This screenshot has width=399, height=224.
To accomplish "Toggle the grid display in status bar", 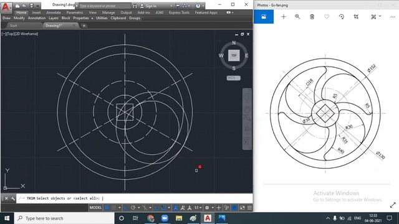I will (x=107, y=208).
